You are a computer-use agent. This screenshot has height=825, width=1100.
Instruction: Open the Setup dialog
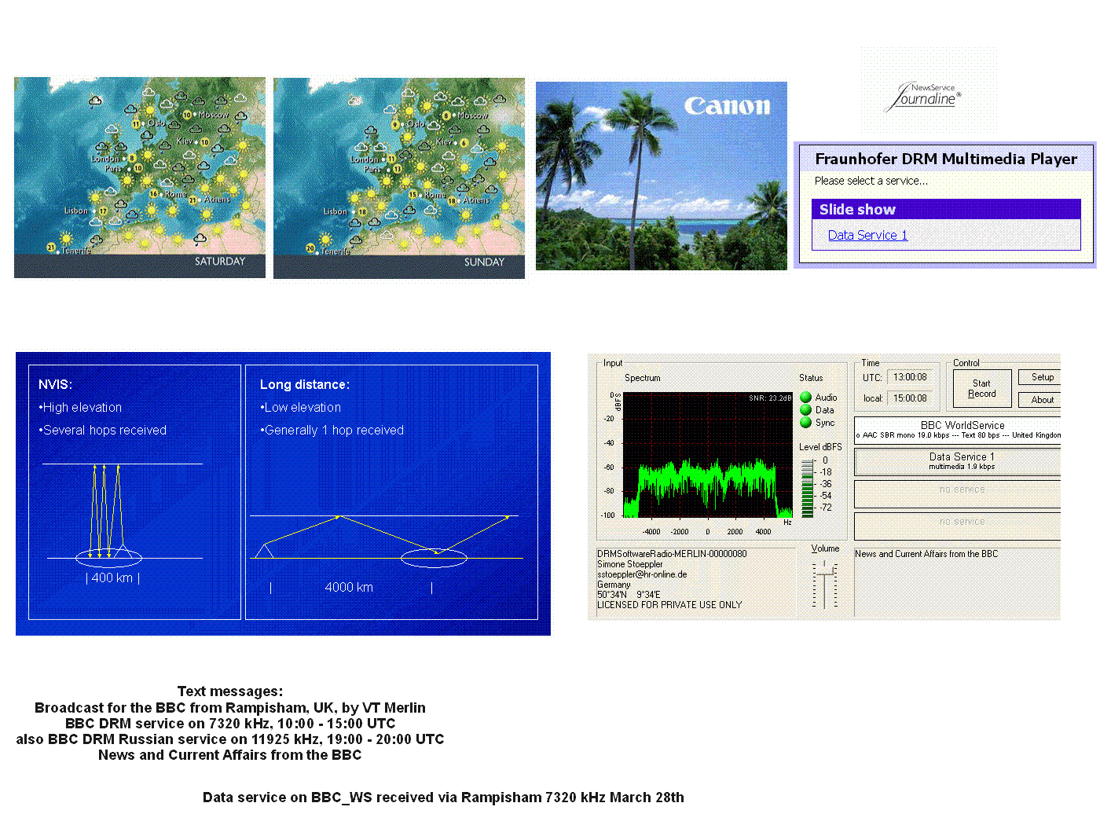[x=1040, y=377]
